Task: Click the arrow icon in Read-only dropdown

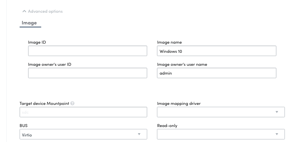Action: tap(277, 134)
